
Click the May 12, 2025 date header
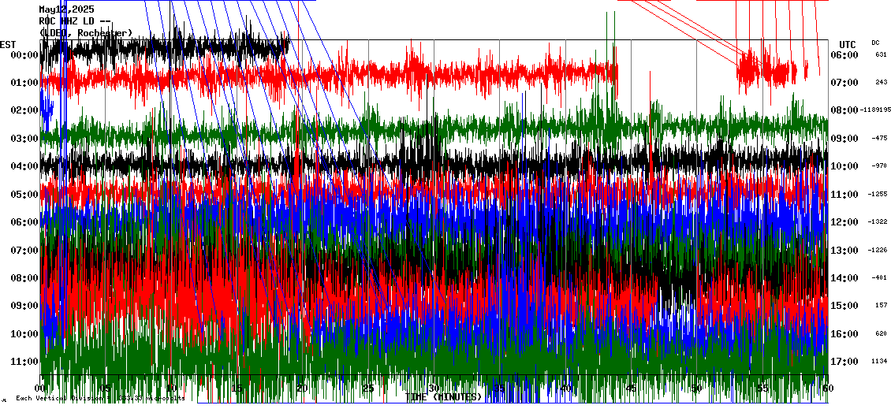point(66,9)
